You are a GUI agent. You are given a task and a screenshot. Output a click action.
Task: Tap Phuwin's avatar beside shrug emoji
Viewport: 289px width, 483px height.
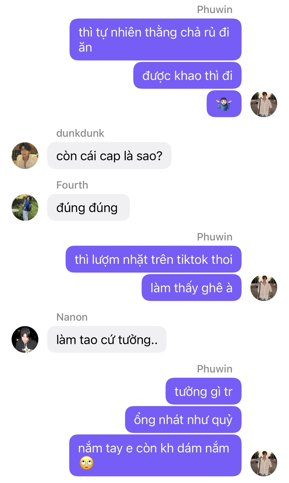(x=264, y=104)
